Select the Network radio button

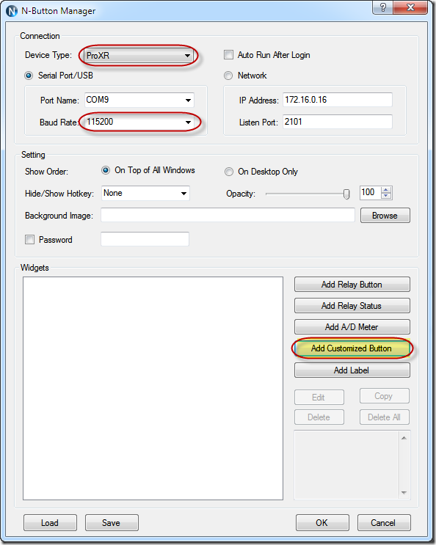(x=228, y=76)
